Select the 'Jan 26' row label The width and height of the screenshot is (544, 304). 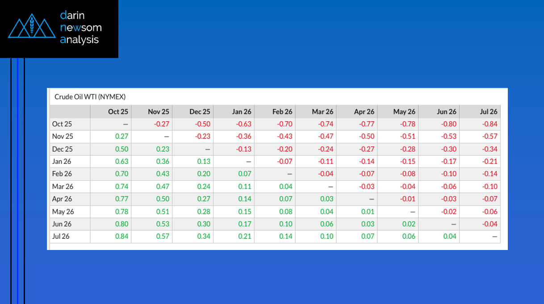click(62, 162)
